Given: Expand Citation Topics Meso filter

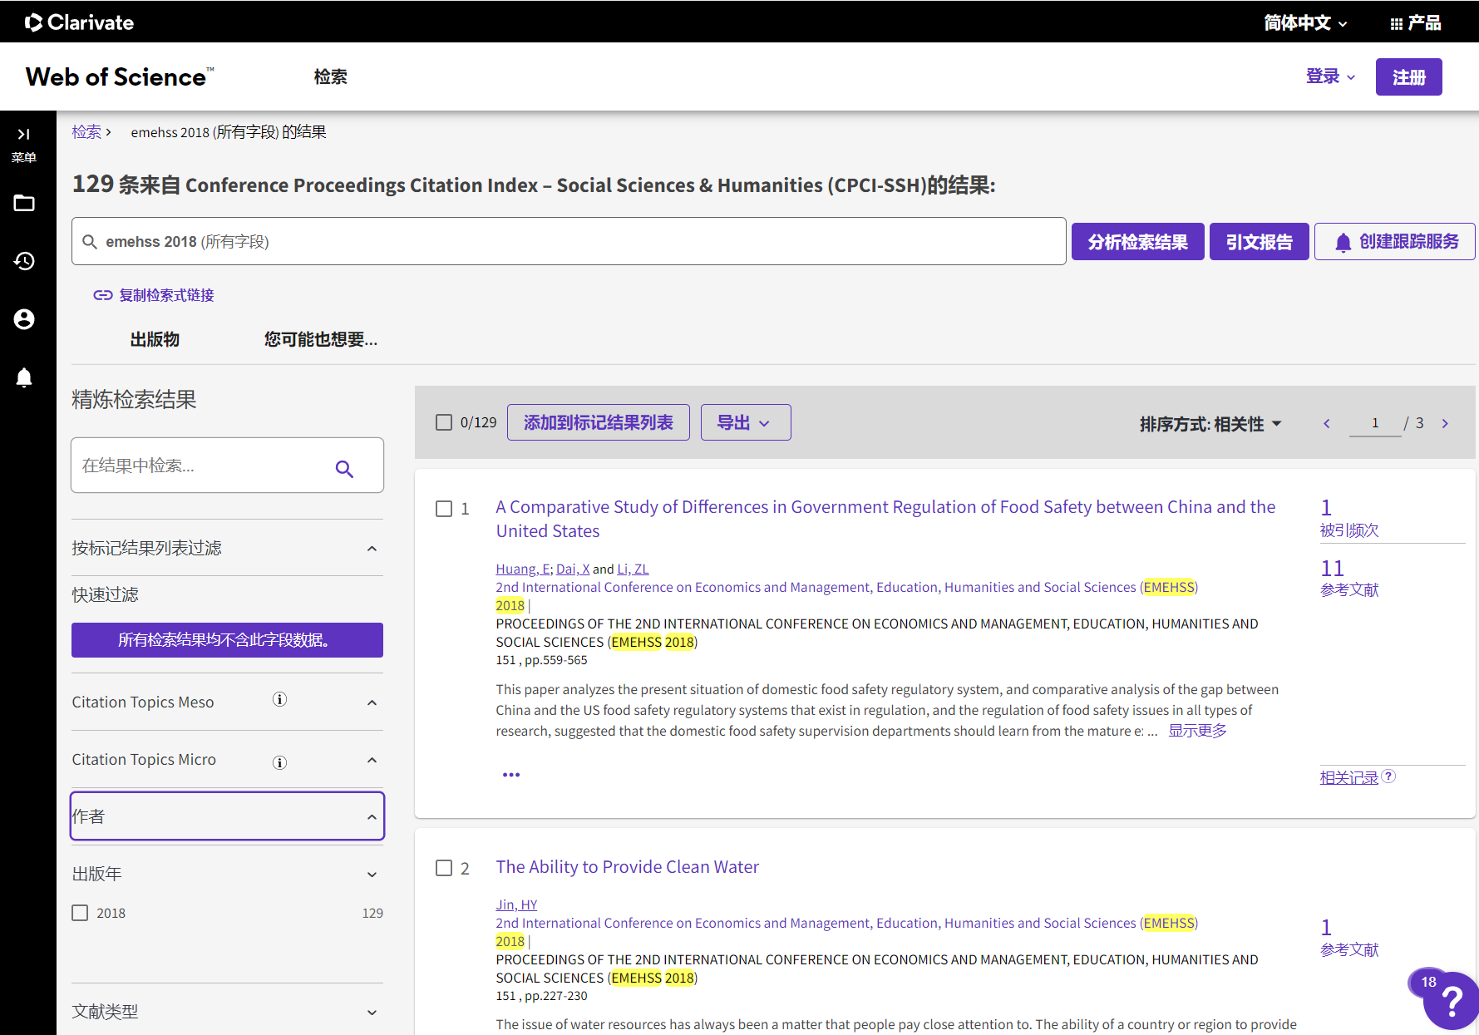Looking at the screenshot, I should (372, 702).
